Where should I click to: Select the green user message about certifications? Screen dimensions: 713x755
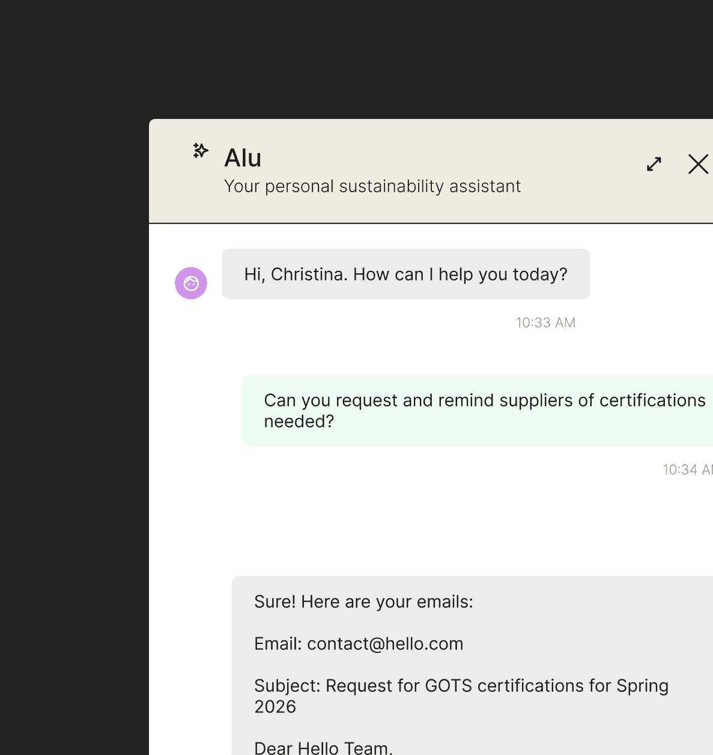(x=477, y=411)
